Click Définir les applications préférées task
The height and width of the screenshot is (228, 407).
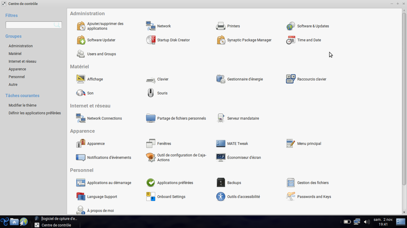coord(35,113)
